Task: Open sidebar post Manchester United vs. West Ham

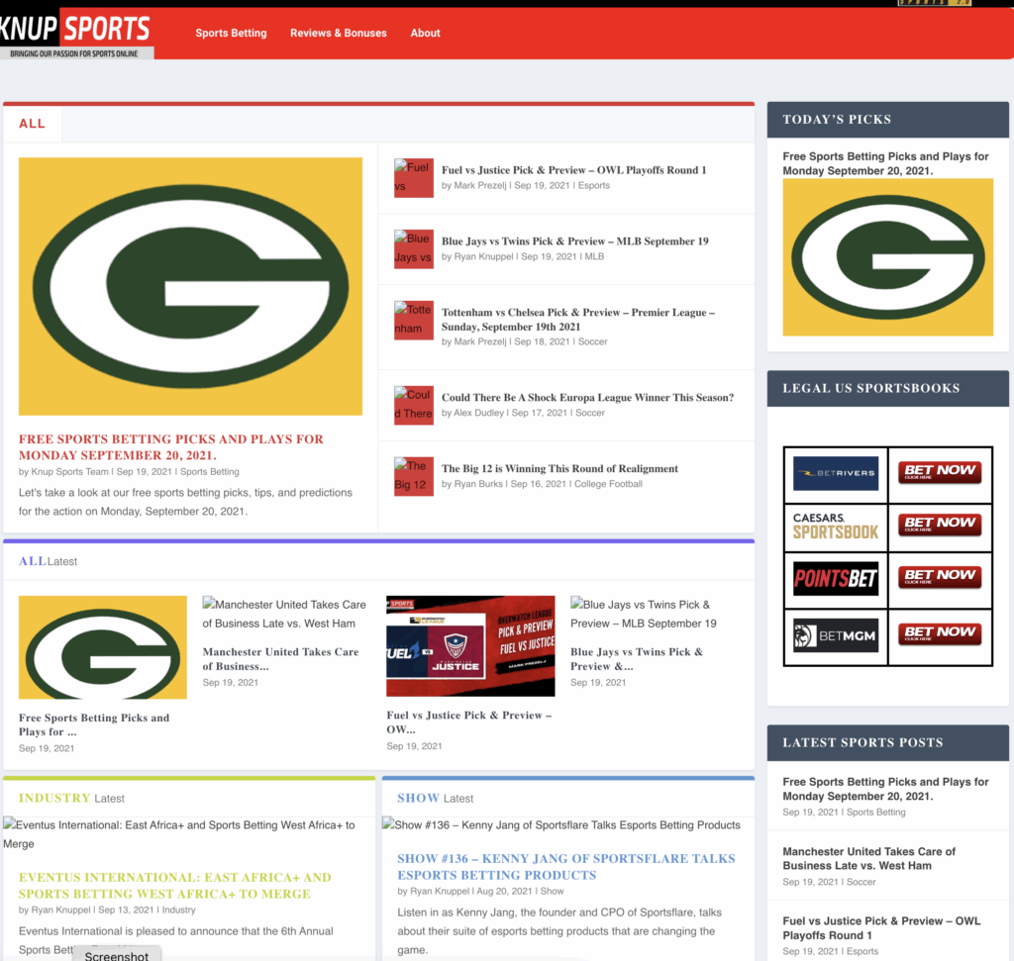Action: tap(868, 859)
